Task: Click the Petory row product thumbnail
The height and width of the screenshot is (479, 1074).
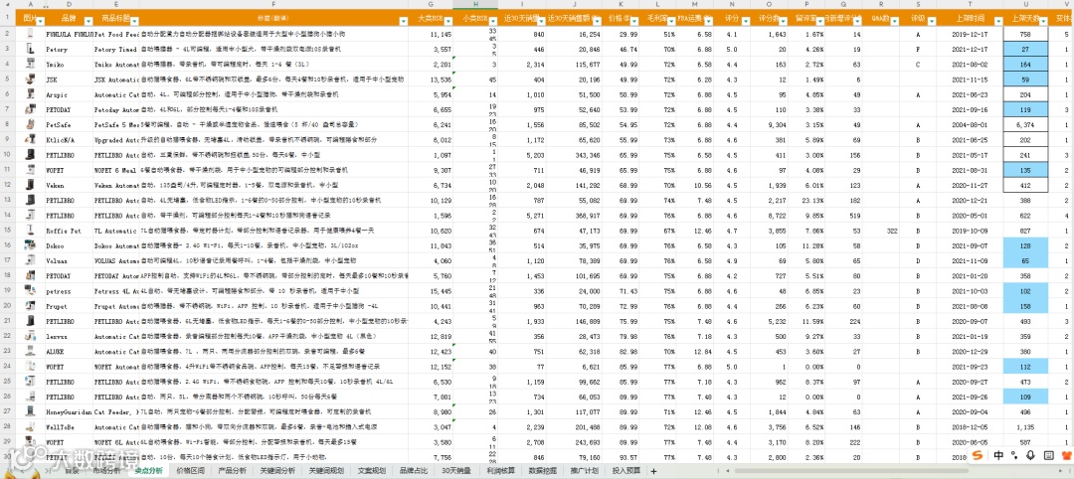Action: pyautogui.click(x=29, y=49)
